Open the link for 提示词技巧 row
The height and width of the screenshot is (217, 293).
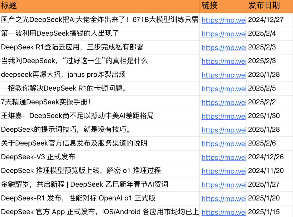[x=224, y=130]
